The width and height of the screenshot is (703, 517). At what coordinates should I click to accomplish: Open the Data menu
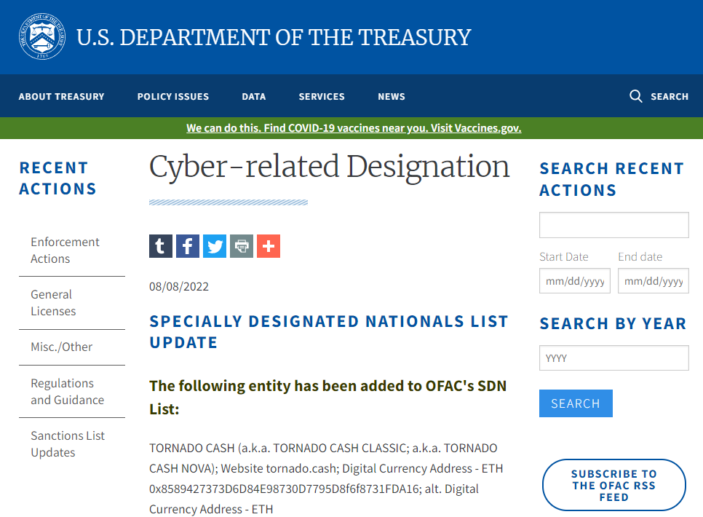click(254, 96)
